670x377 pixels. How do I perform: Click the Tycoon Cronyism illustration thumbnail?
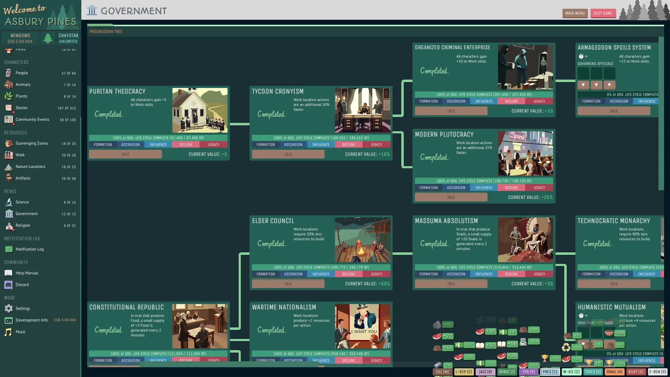pyautogui.click(x=363, y=110)
